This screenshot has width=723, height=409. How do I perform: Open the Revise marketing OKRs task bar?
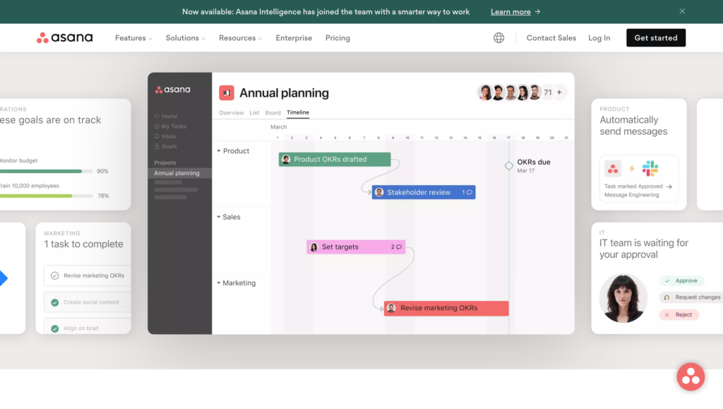(x=446, y=308)
